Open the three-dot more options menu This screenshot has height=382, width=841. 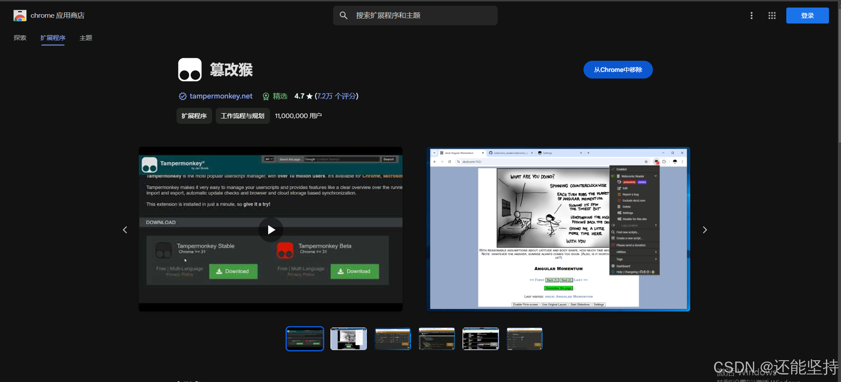click(x=752, y=16)
